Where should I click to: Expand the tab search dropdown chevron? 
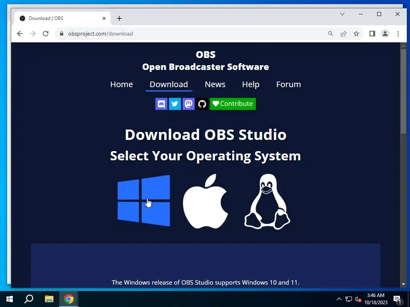pos(342,14)
